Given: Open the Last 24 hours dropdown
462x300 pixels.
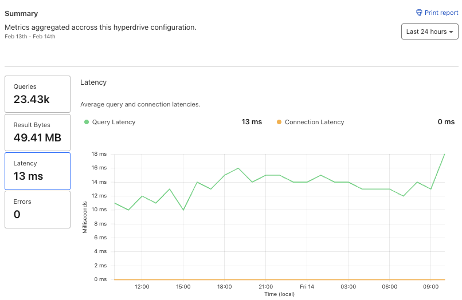Looking at the screenshot, I should [429, 31].
